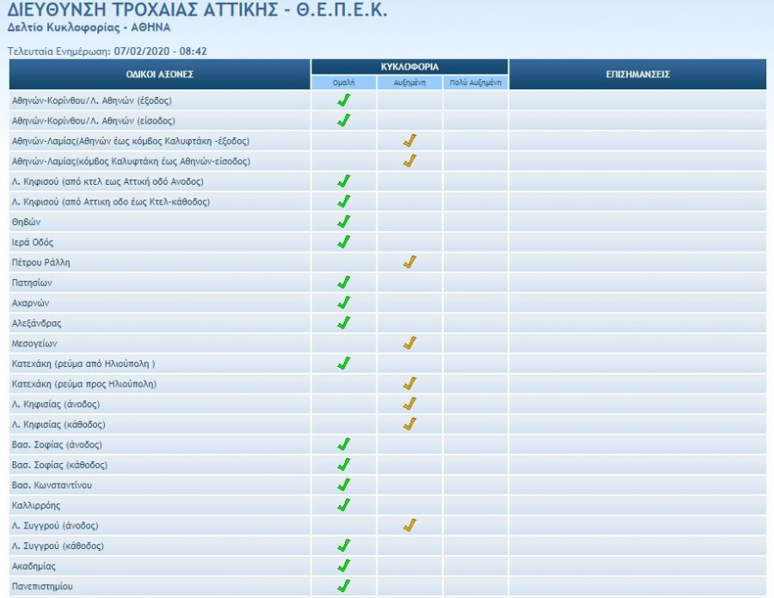774x598 pixels.
Task: Click the Πολύ Αυξημένη sub-column header
Action: pos(476,83)
